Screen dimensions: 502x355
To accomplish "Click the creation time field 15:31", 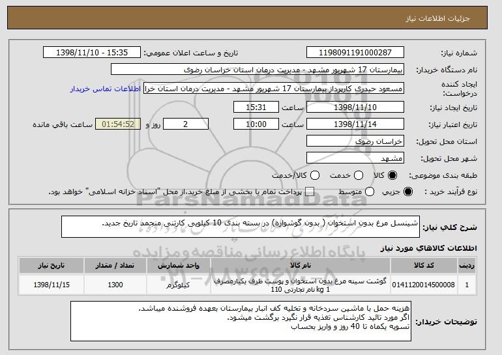I will tap(256, 107).
